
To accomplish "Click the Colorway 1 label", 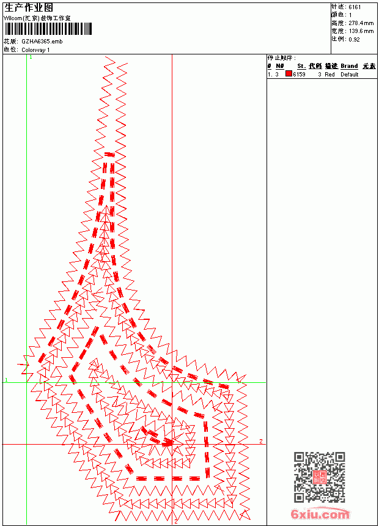I will (35, 50).
